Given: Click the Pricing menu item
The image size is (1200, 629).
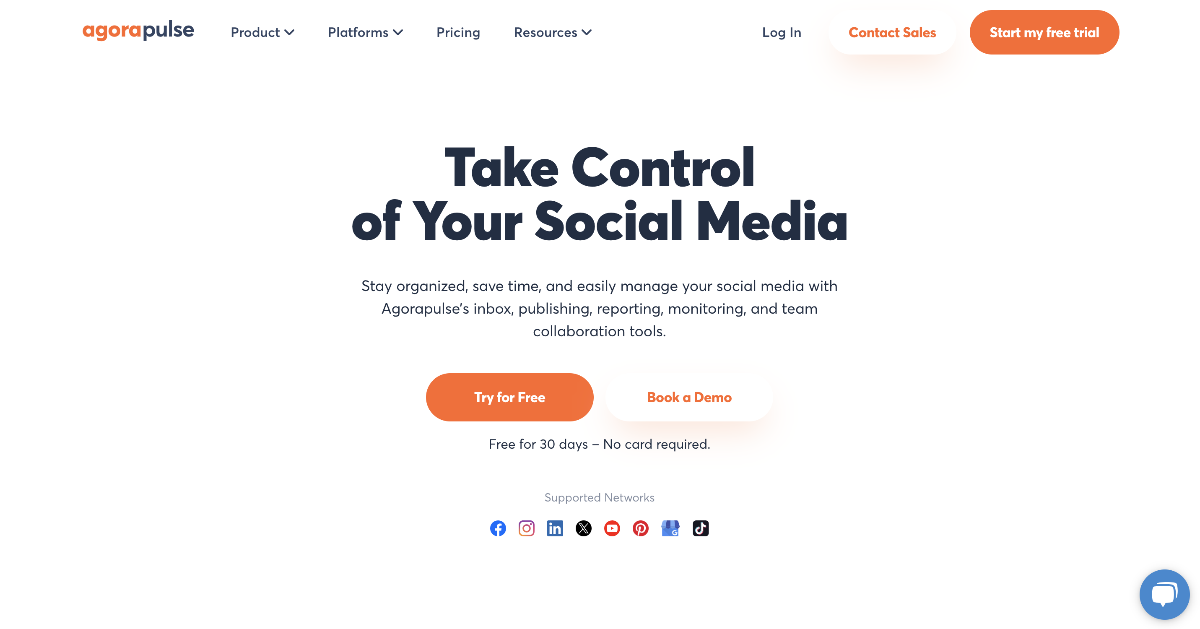Looking at the screenshot, I should point(458,34).
